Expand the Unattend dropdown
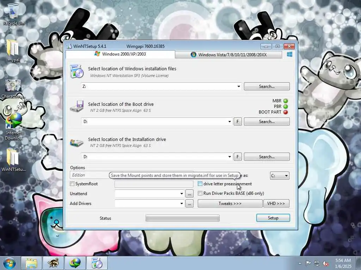361x270 pixels. click(182, 194)
